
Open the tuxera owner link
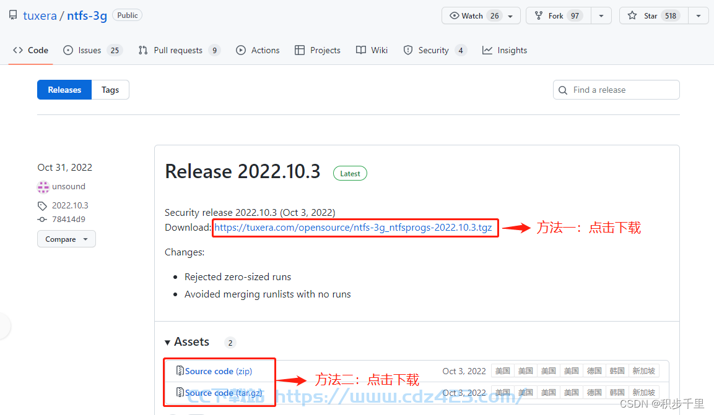[40, 15]
